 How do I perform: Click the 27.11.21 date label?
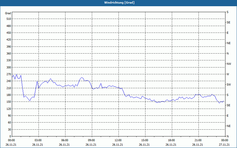tap(224, 145)
